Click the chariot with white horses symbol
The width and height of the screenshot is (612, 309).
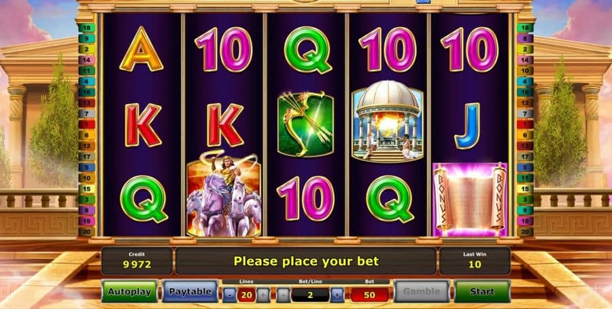[224, 194]
